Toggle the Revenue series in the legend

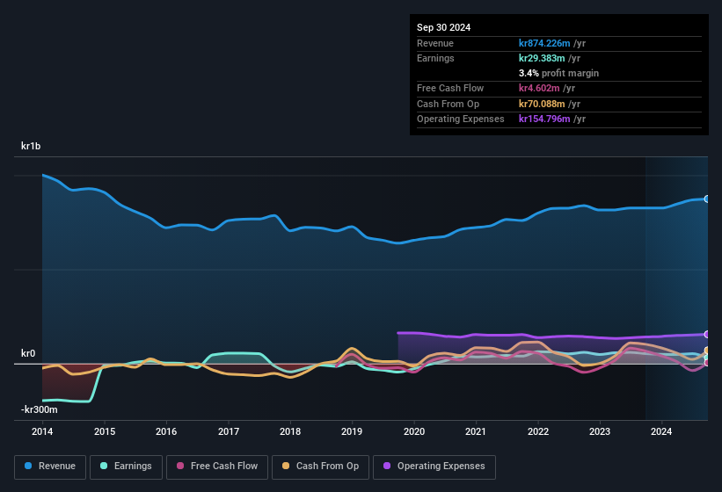click(50, 467)
